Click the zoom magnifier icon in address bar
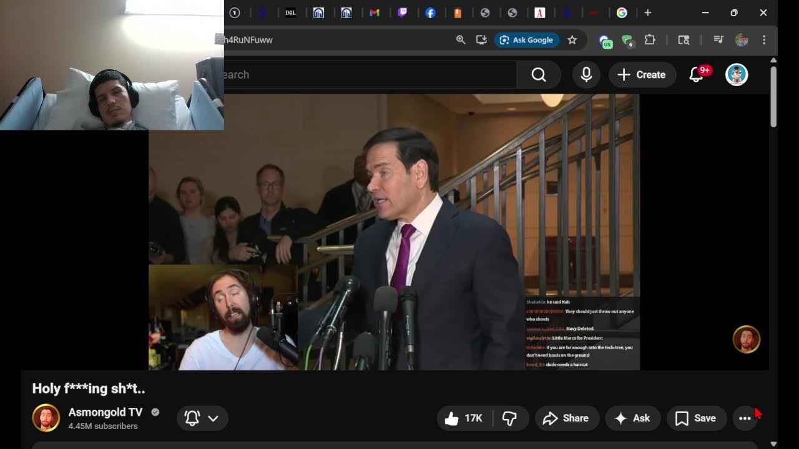This screenshot has width=799, height=449. coord(461,40)
